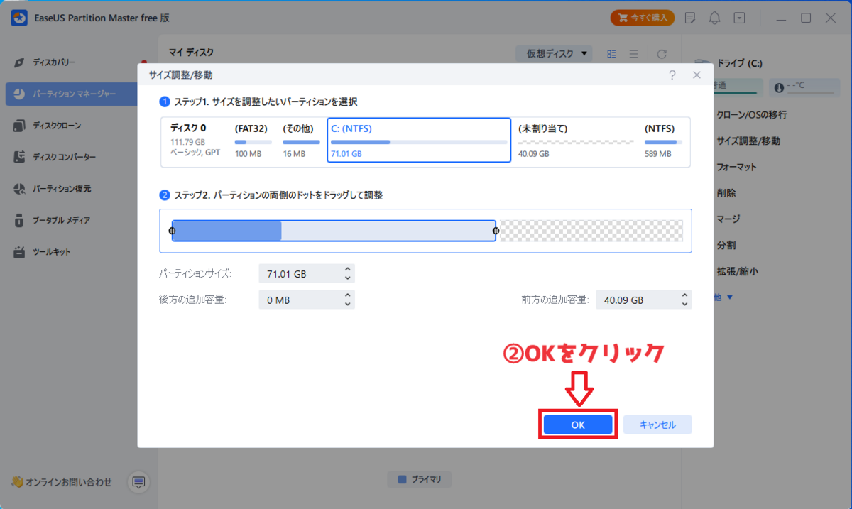Increase 後方の追加容量 with up arrow
Image resolution: width=852 pixels, height=509 pixels.
point(347,295)
